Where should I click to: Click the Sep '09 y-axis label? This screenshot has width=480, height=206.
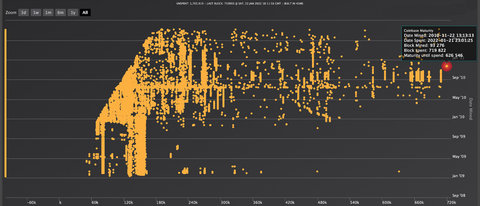coord(459,137)
